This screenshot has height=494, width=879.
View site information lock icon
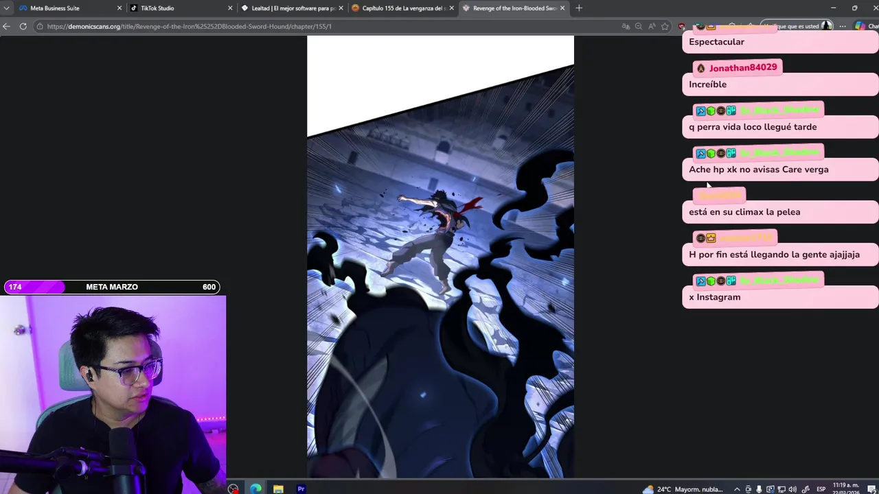tap(41, 26)
